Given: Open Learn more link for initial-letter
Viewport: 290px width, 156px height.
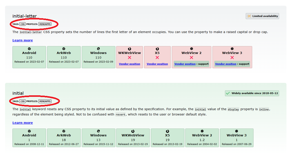Looking at the screenshot, I should pyautogui.click(x=23, y=40).
